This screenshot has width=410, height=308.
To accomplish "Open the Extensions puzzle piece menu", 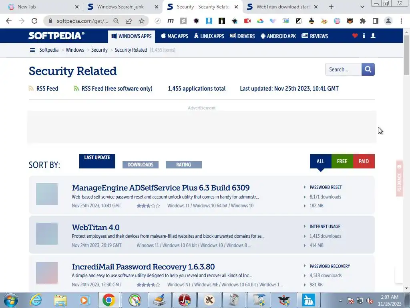I will point(363,21).
